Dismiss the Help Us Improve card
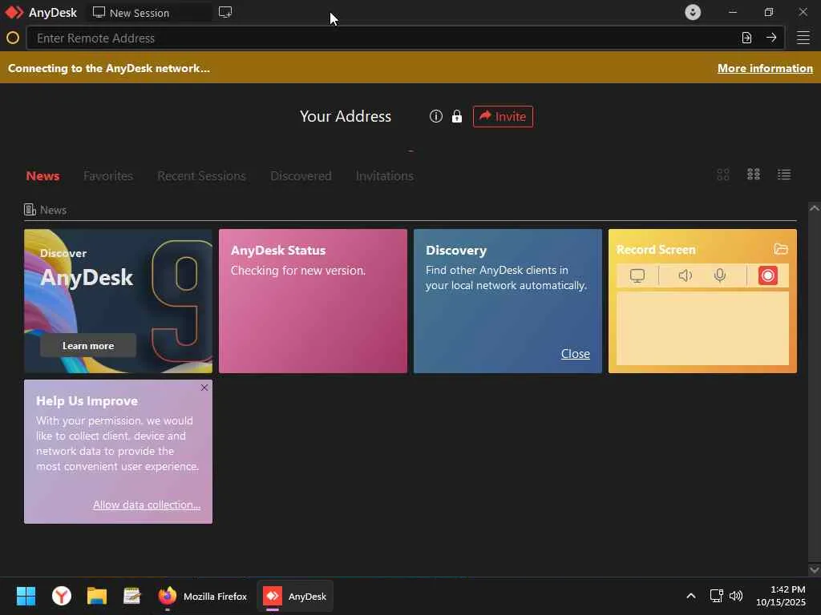This screenshot has width=821, height=615. coord(204,388)
